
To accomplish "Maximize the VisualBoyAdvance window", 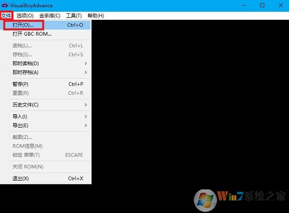I will (x=262, y=5).
